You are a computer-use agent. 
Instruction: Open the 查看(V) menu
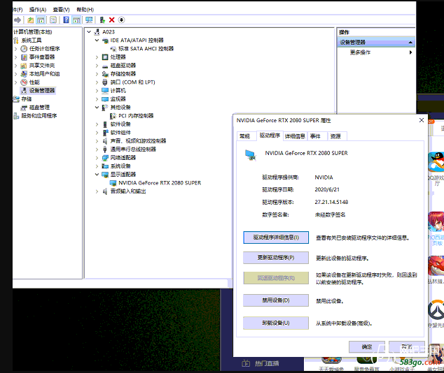tap(61, 10)
